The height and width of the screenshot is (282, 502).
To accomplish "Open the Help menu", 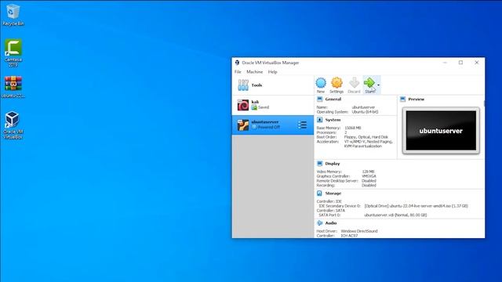I will [x=272, y=72].
